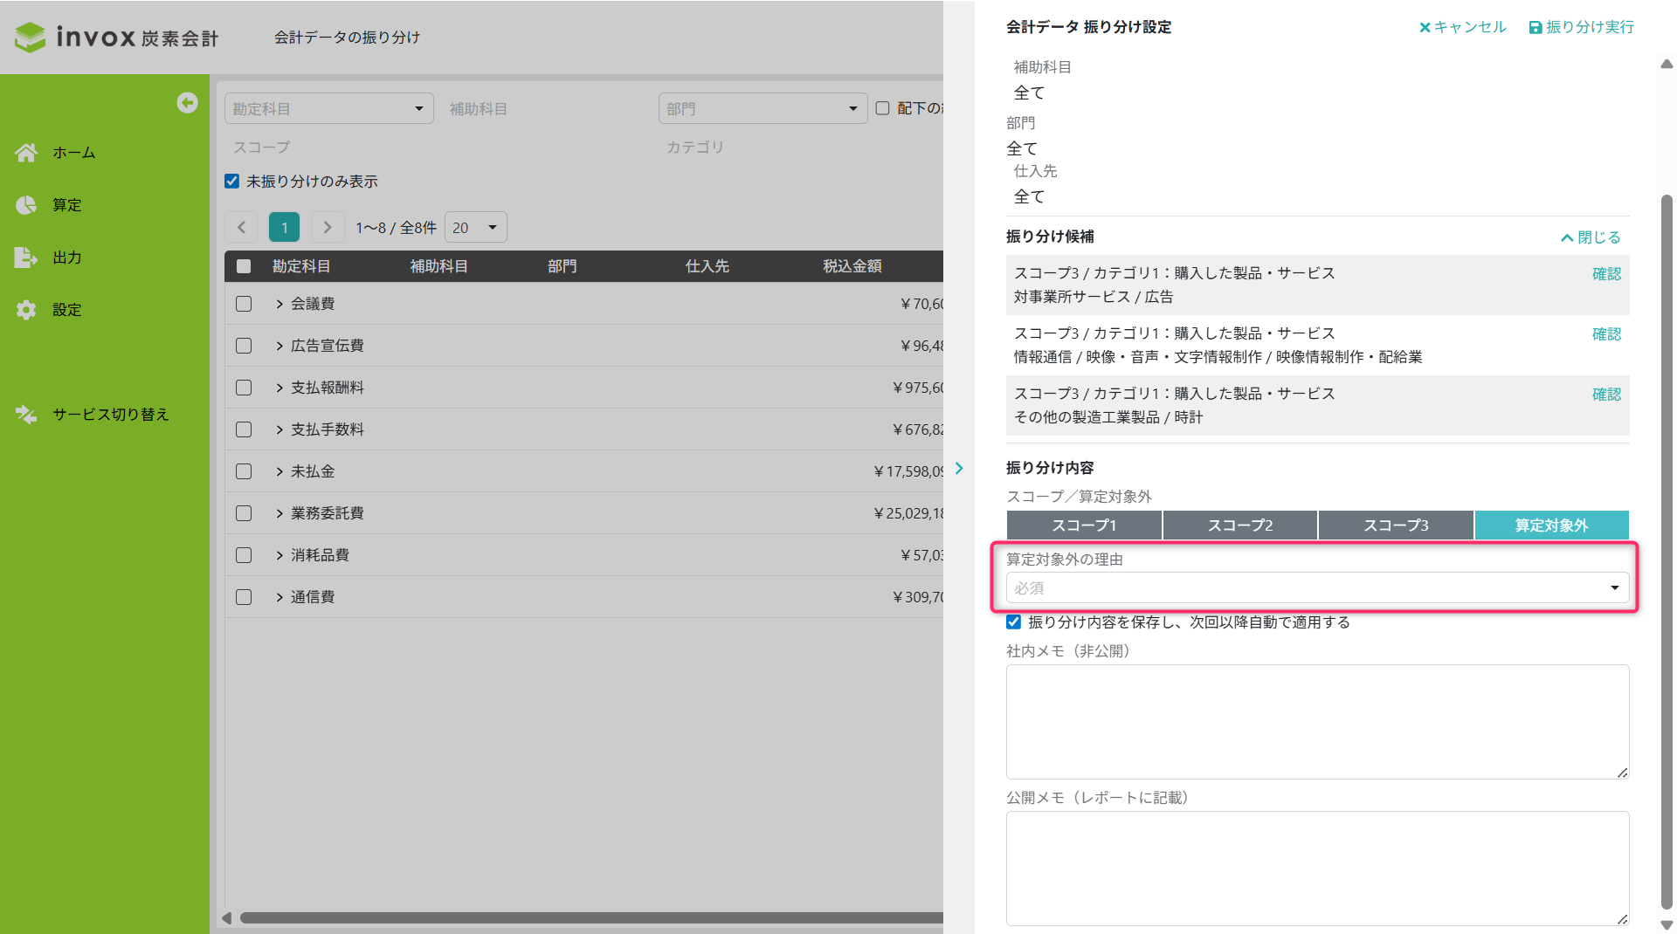This screenshot has height=934, width=1677.
Task: Click the 出力 export icon
Action: coord(26,258)
